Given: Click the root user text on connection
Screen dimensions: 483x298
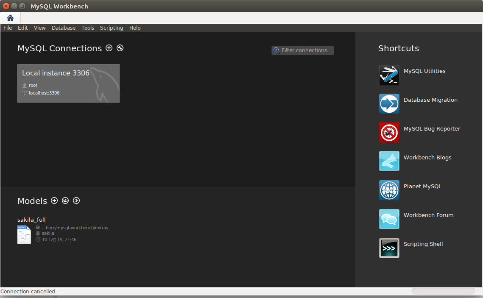Looking at the screenshot, I should tap(33, 85).
